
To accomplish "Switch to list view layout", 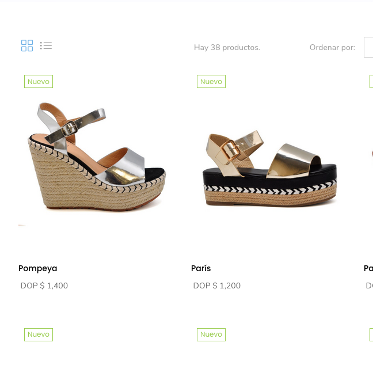I will 46,45.
